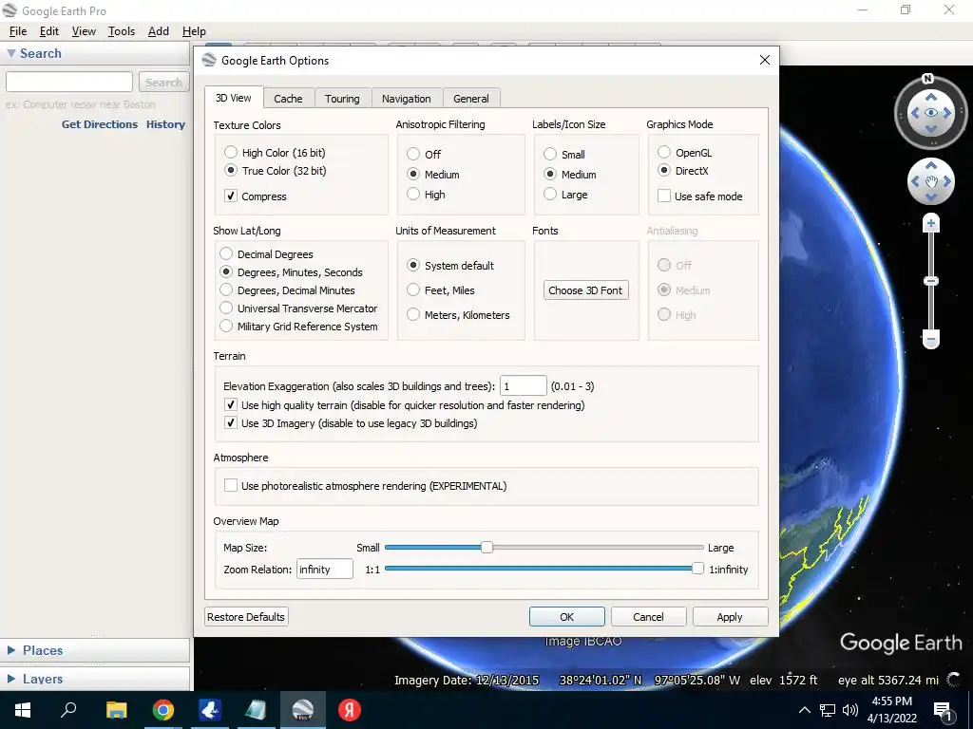Open the Tools menu
The image size is (973, 729).
click(121, 31)
